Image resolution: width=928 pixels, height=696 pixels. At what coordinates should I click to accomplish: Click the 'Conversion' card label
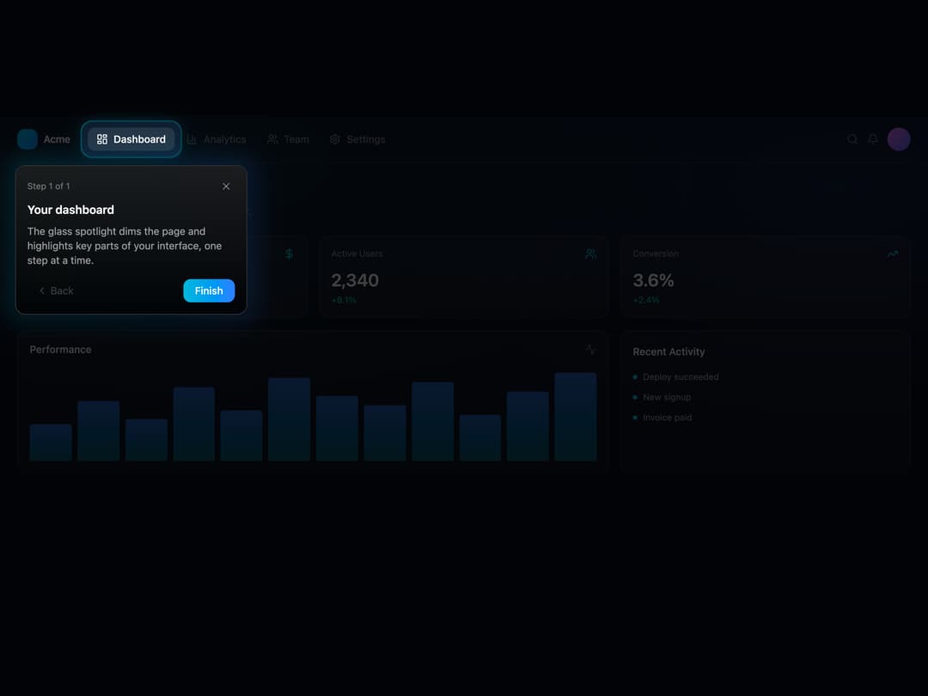656,253
